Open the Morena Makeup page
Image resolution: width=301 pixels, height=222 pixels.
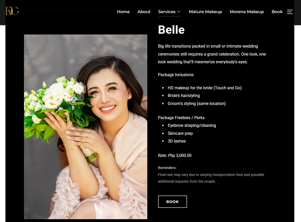(x=247, y=12)
